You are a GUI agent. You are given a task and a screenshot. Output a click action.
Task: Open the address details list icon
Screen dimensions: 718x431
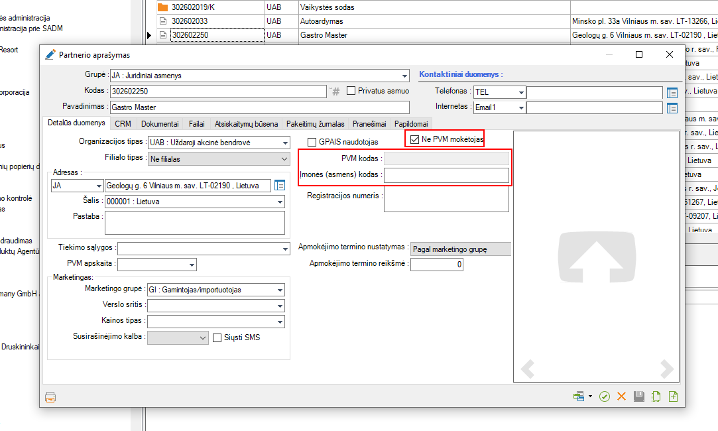(x=280, y=186)
